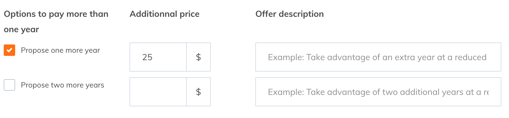Click the two-more-years offer description field
Image resolution: width=509 pixels, height=118 pixels.
tap(378, 92)
